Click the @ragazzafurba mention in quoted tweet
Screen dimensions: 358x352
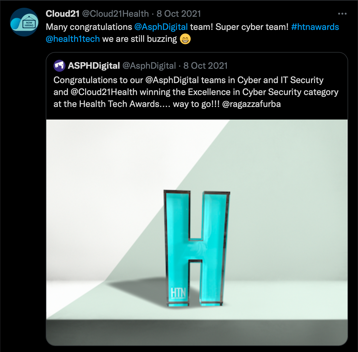tap(251, 104)
